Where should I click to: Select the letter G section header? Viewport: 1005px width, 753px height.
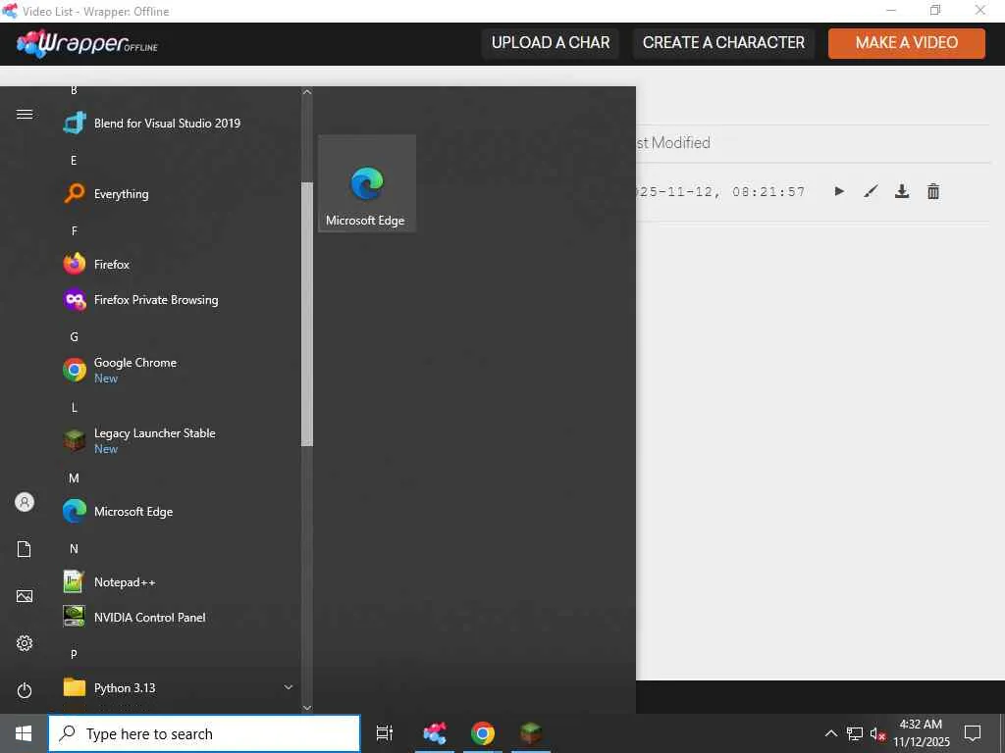[74, 337]
